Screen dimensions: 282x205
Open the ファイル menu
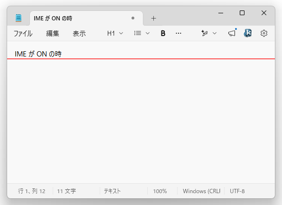(x=23, y=33)
